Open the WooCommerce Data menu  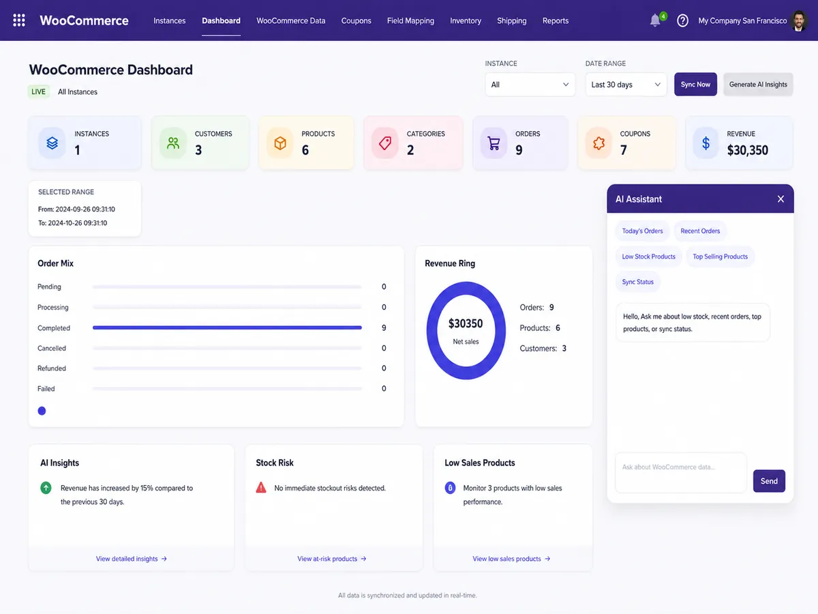click(291, 20)
